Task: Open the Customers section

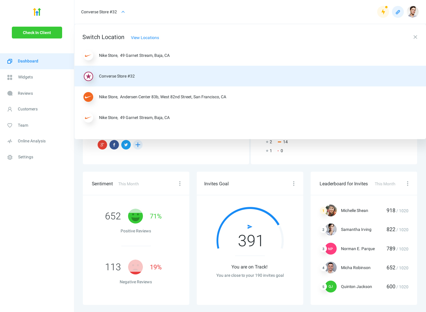Action: [37, 109]
